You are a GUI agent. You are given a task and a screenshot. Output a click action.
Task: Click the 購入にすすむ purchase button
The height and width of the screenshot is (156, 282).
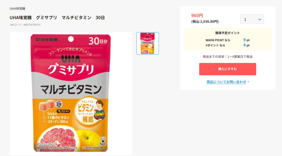pos(227,69)
